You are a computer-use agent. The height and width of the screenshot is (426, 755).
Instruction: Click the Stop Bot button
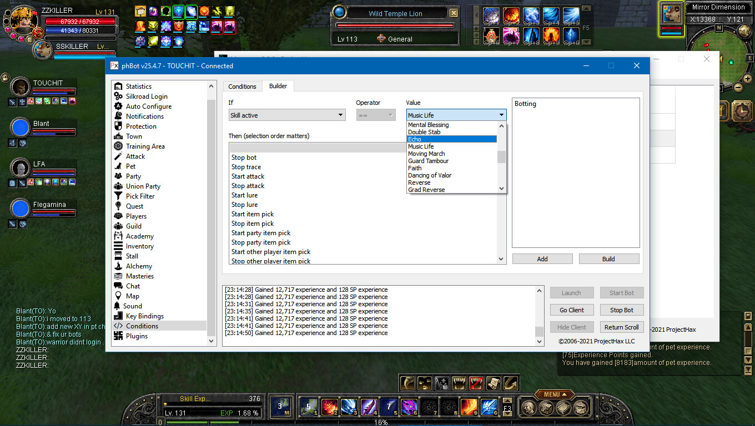[x=621, y=310]
